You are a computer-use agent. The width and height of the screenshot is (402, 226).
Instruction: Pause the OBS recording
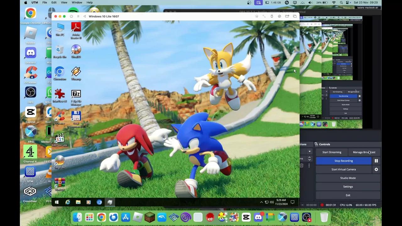[x=376, y=161]
